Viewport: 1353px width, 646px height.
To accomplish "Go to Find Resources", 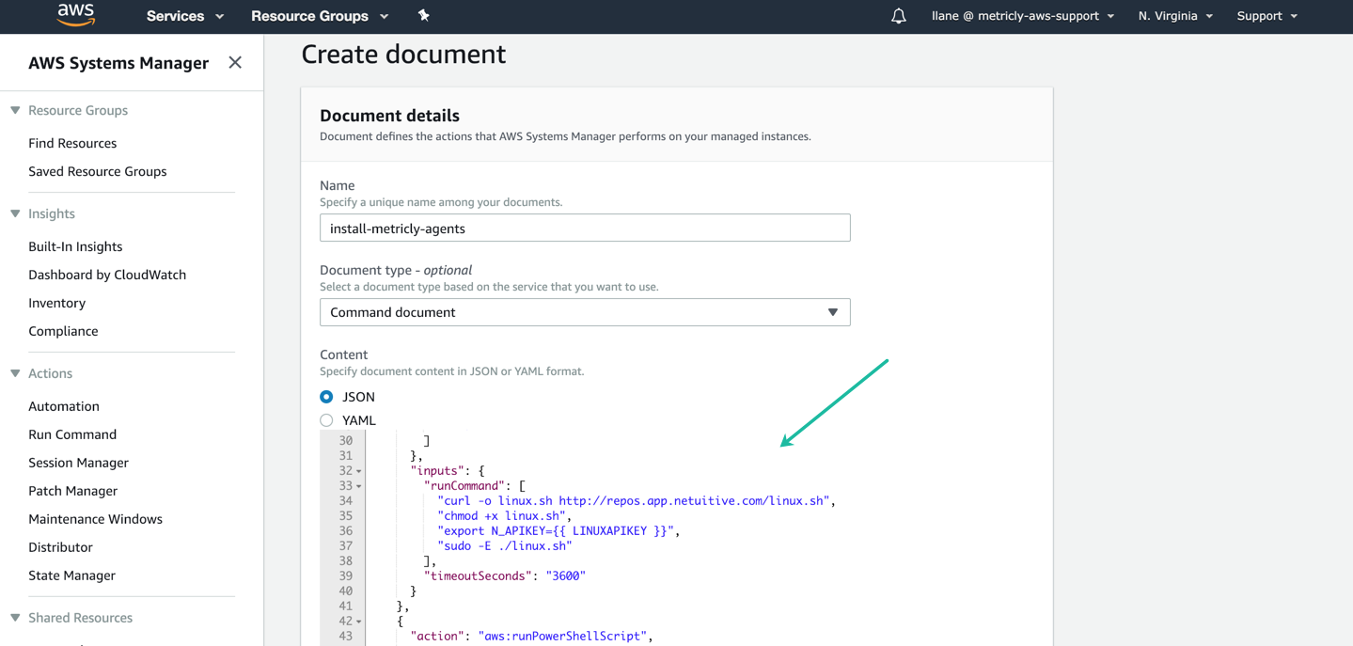I will point(72,143).
